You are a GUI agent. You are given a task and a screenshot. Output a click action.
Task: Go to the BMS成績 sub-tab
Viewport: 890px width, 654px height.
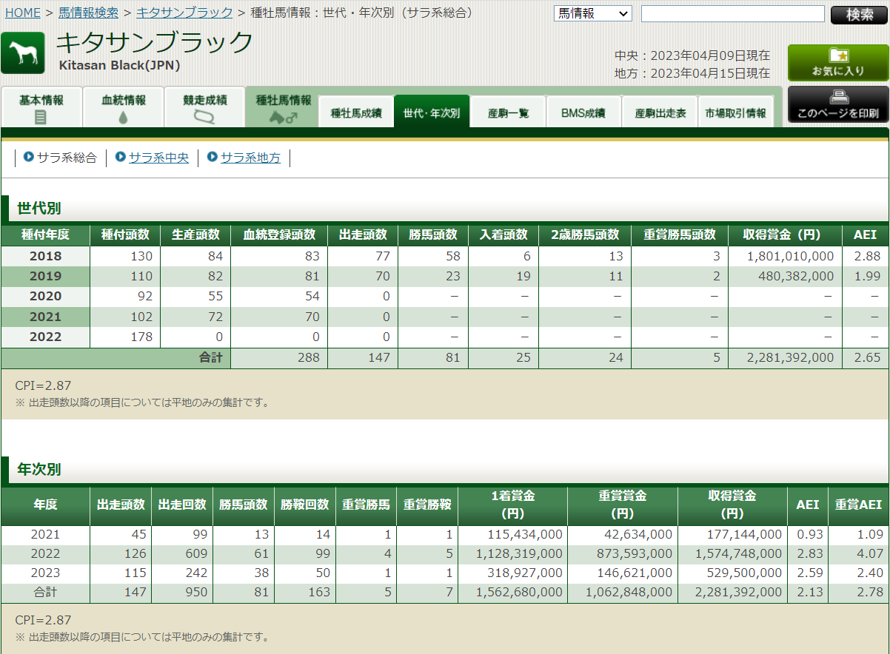point(583,113)
